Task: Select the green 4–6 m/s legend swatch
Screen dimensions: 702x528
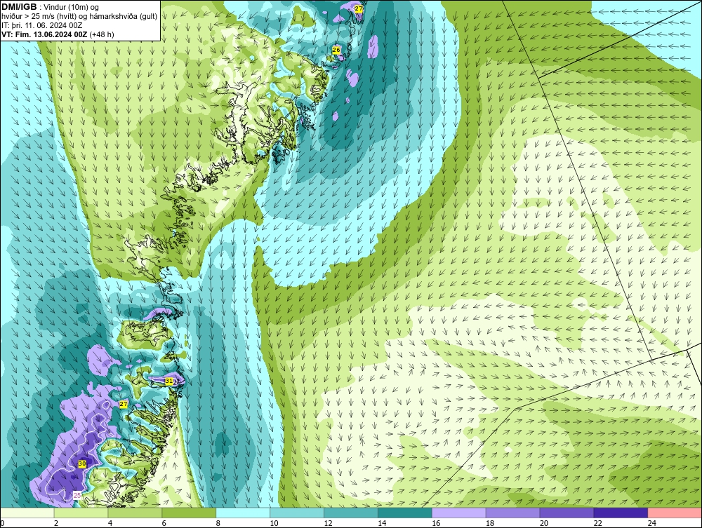Action: (x=135, y=513)
